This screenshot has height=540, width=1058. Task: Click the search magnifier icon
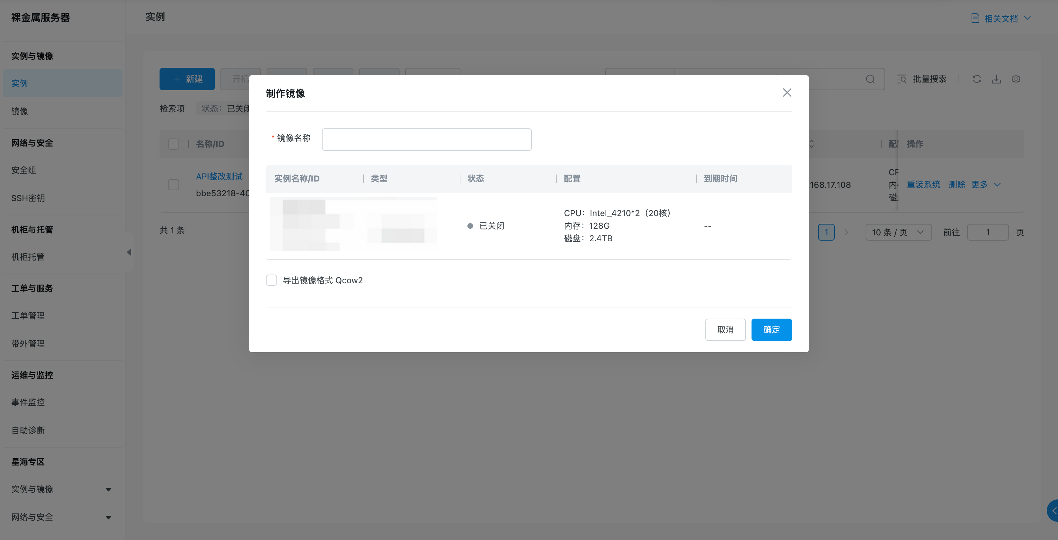pyautogui.click(x=870, y=79)
